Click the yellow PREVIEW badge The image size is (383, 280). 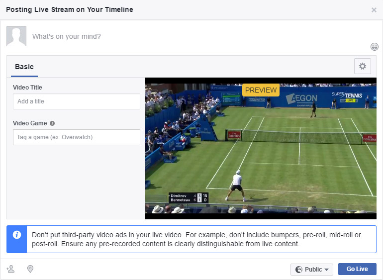pyautogui.click(x=261, y=90)
